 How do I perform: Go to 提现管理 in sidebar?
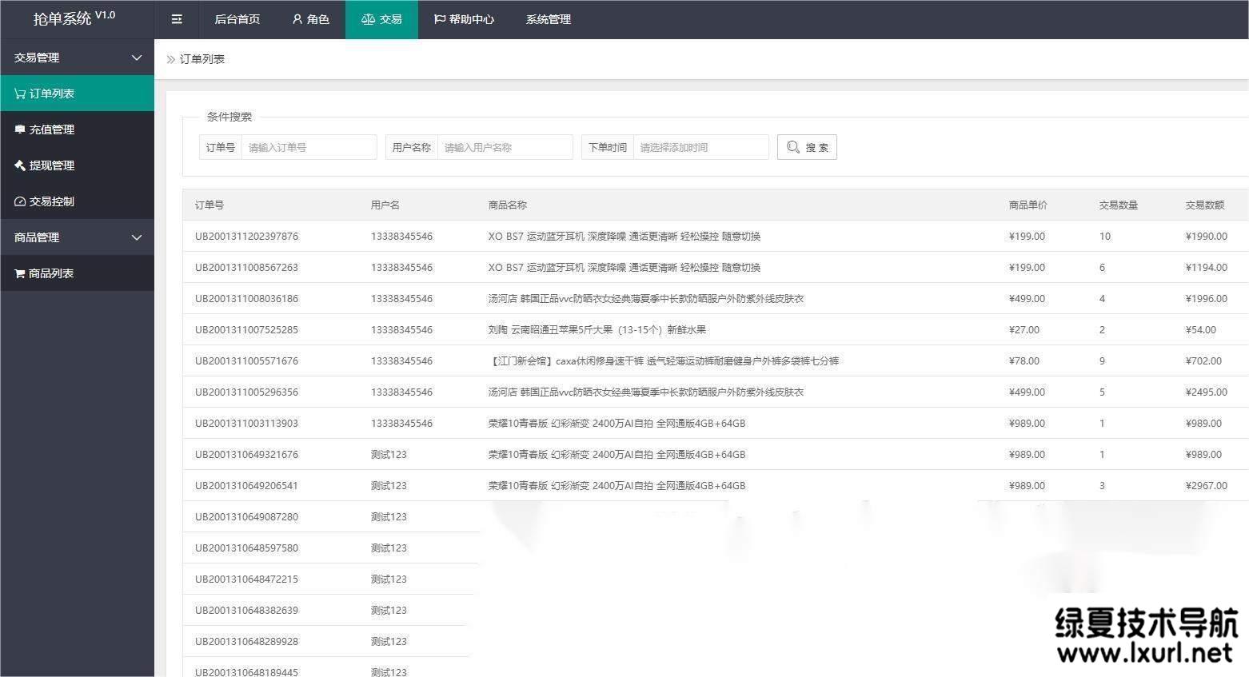click(x=77, y=165)
